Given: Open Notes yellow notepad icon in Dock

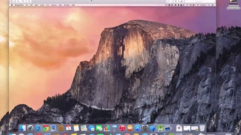Looking at the screenshot, I should pyautogui.click(x=76, y=128).
